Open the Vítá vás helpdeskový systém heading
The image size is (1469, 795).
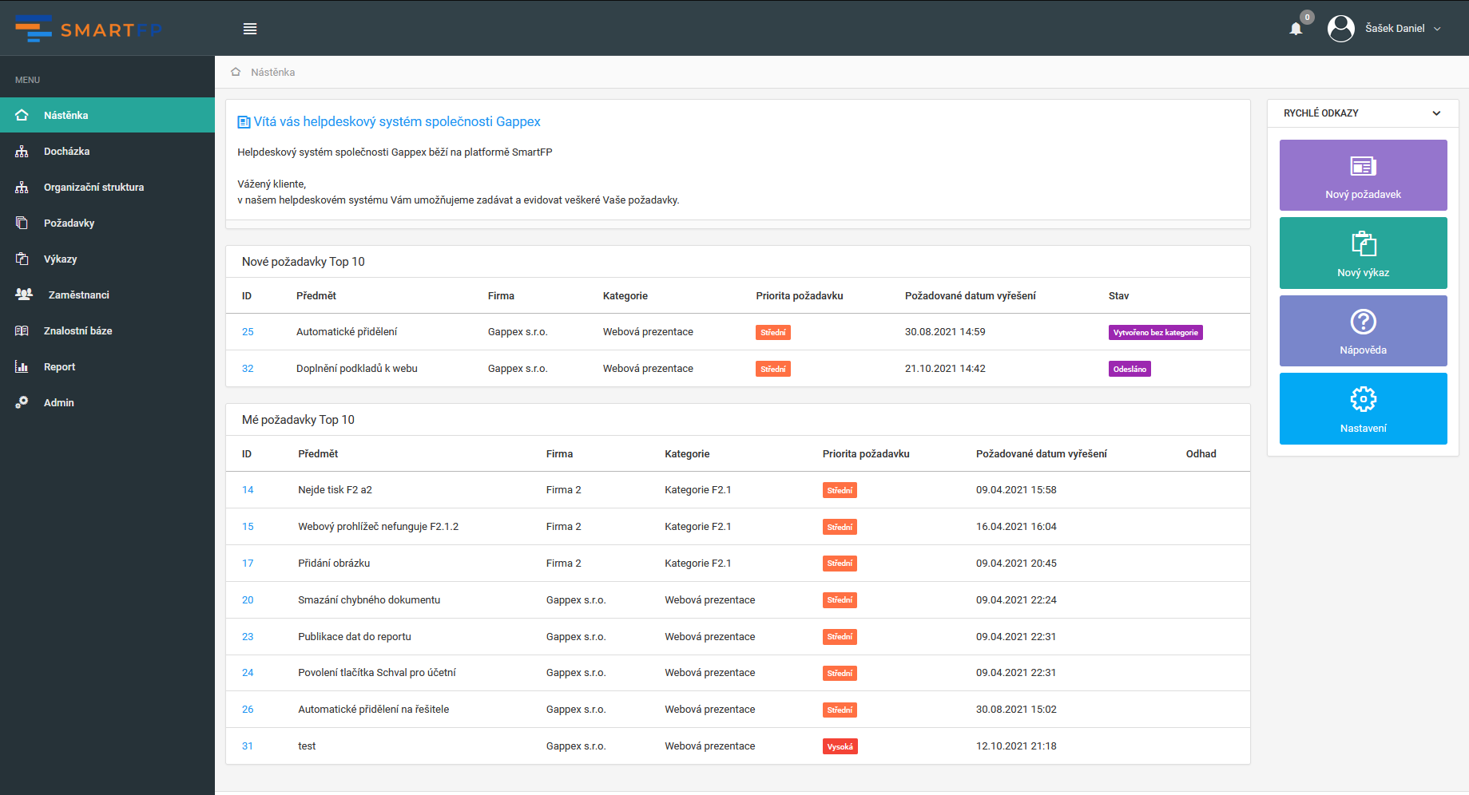(x=397, y=121)
